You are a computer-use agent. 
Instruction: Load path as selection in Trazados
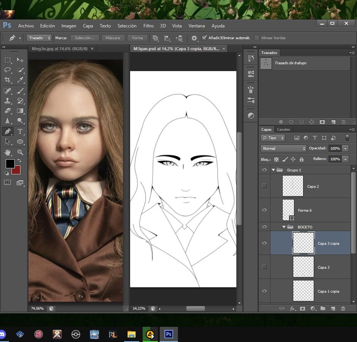click(302, 122)
